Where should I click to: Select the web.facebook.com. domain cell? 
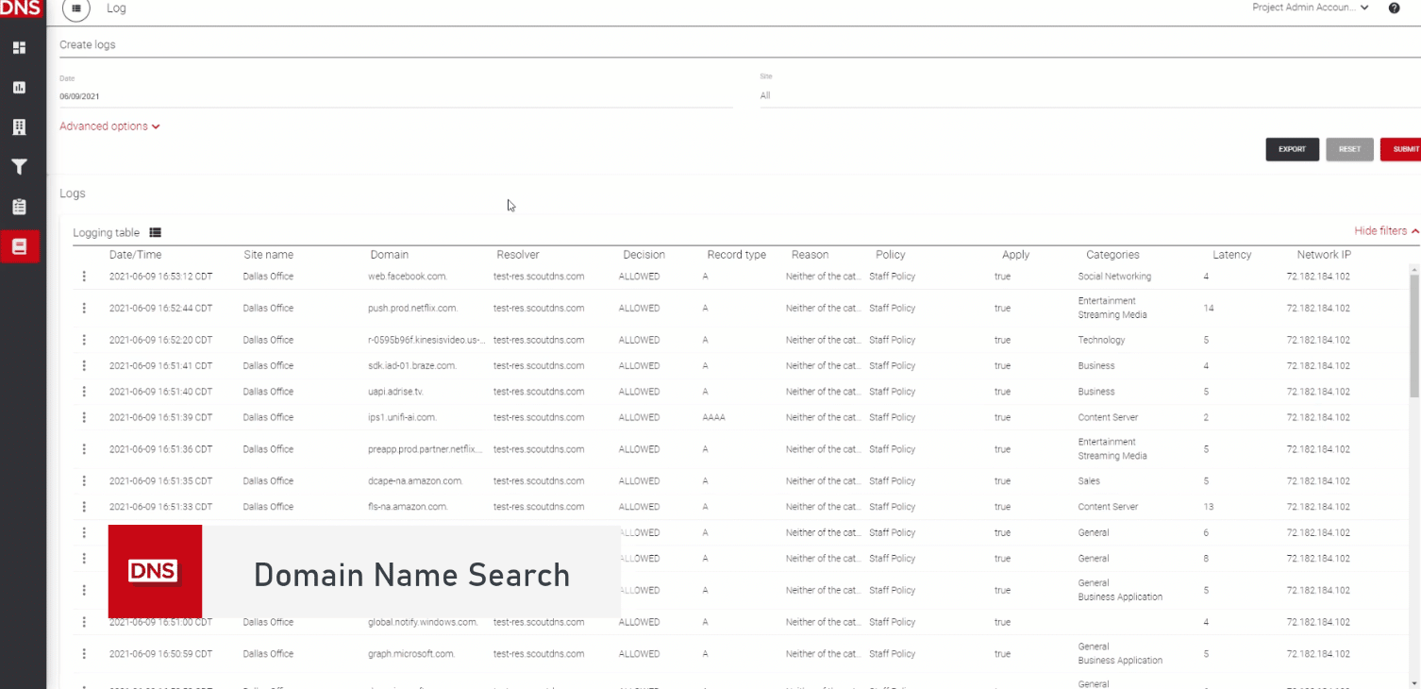click(408, 277)
